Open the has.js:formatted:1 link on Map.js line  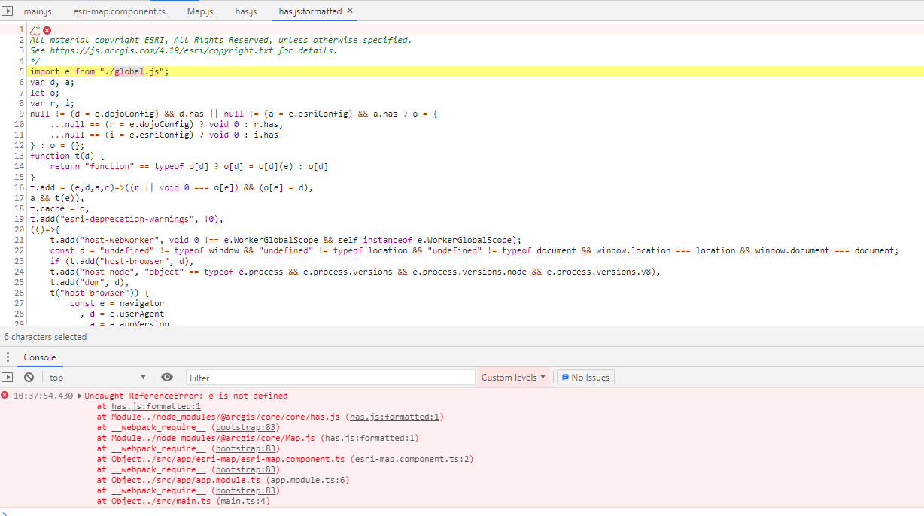click(370, 438)
